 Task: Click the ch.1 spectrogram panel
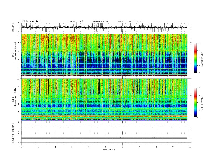click(104, 55)
